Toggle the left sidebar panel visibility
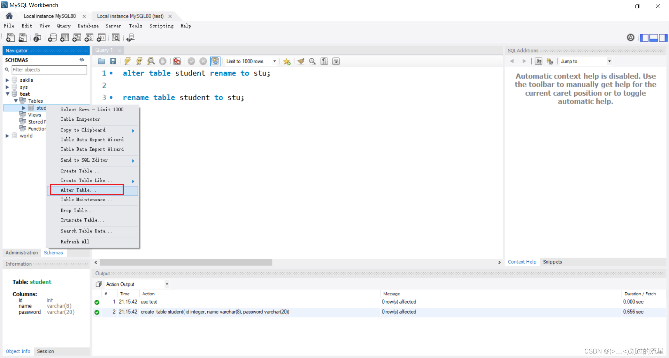The height and width of the screenshot is (358, 669). coord(644,38)
